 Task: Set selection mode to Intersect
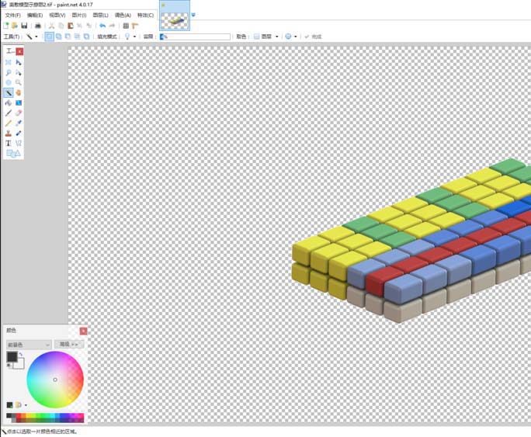pyautogui.click(x=77, y=36)
